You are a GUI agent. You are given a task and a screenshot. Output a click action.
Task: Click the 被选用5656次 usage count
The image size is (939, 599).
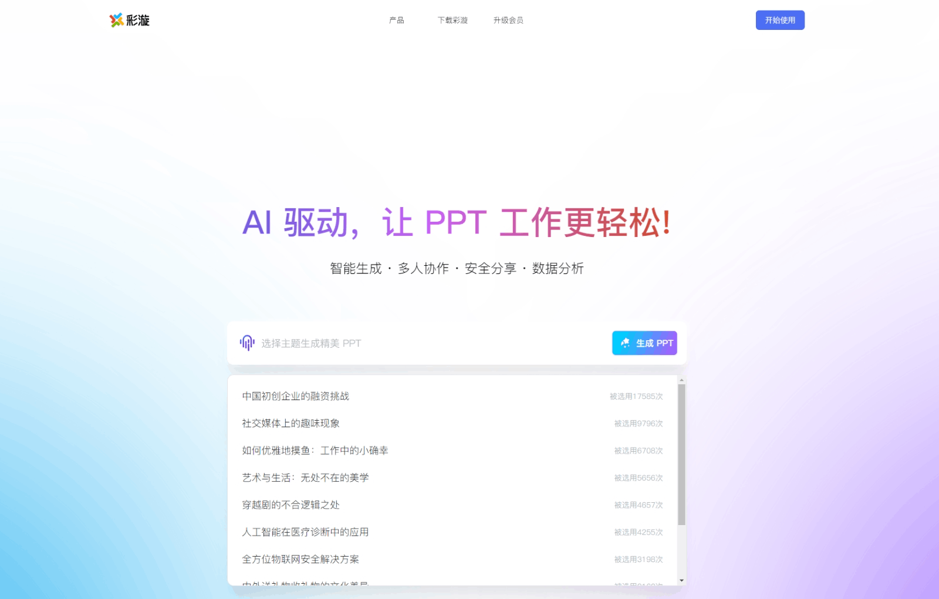pyautogui.click(x=639, y=478)
